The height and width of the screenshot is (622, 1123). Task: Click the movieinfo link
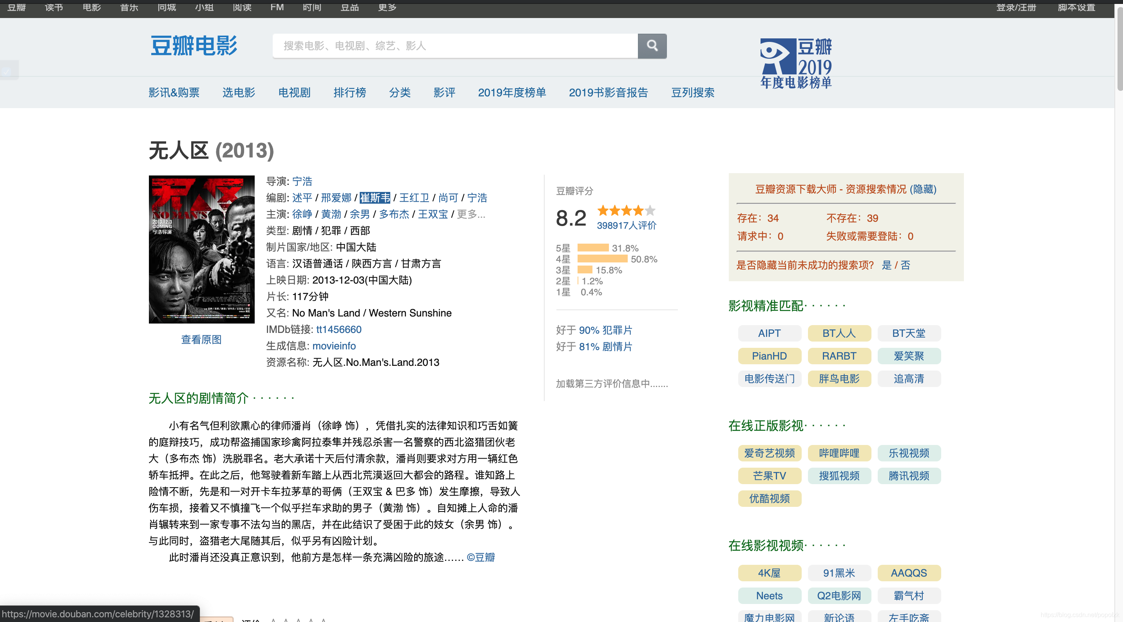coord(334,345)
